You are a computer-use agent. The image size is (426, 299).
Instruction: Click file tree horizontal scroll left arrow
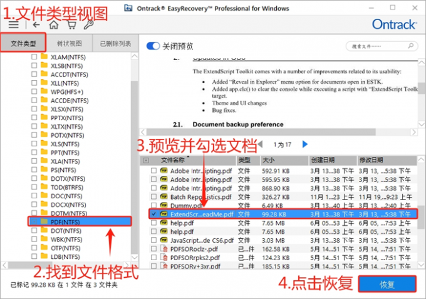tap(4, 265)
